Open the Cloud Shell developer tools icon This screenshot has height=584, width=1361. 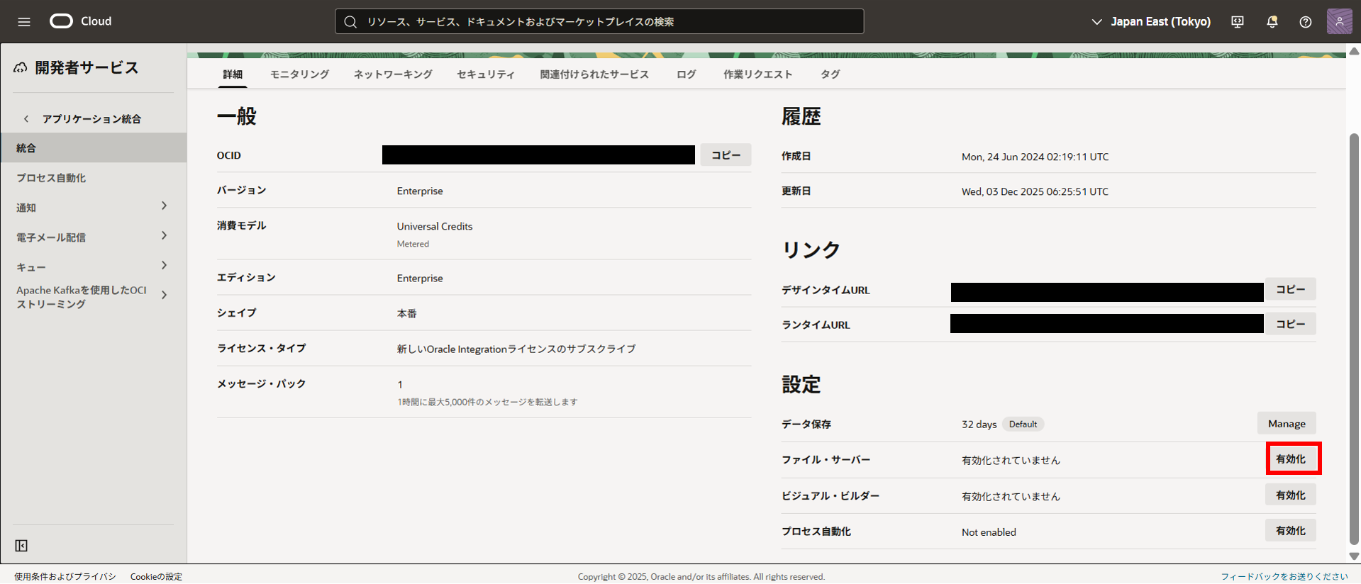pyautogui.click(x=1238, y=22)
